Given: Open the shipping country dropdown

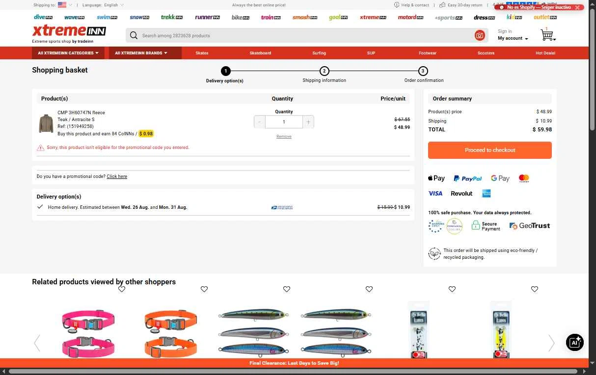Looking at the screenshot, I should (65, 5).
